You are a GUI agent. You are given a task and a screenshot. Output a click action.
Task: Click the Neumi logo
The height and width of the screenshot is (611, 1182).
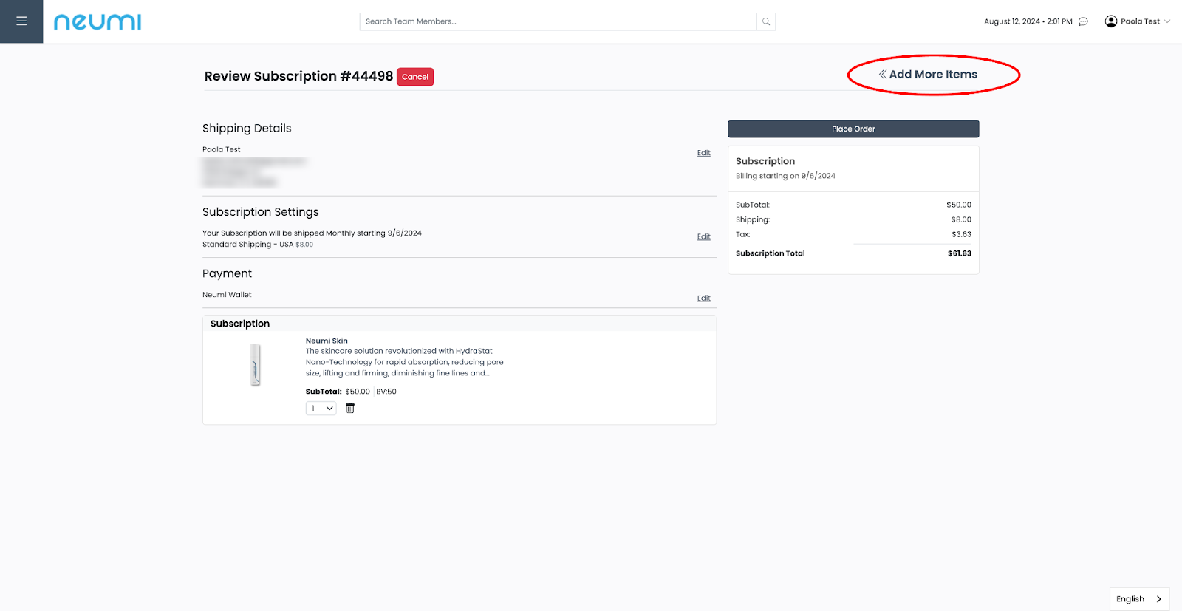point(98,22)
